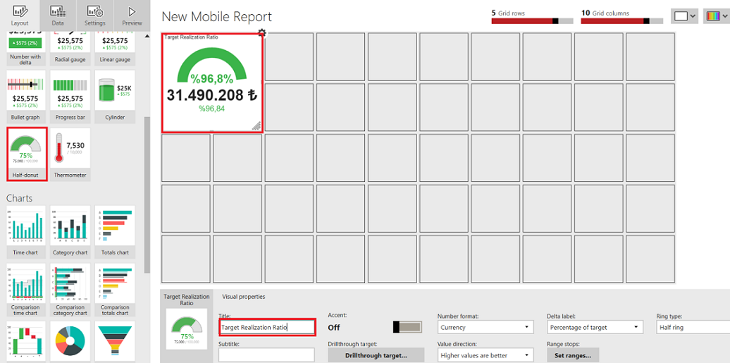Click the gallery scroll up arrow

(x=147, y=37)
